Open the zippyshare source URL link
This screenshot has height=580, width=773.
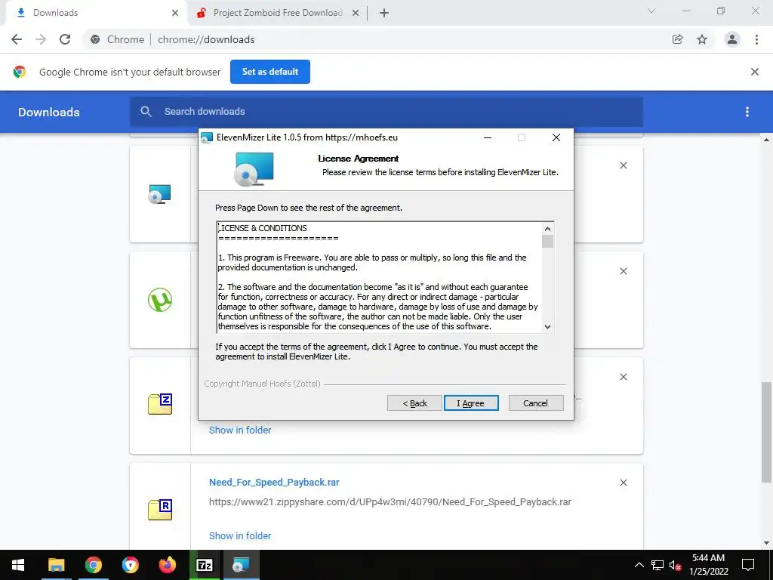click(x=390, y=502)
